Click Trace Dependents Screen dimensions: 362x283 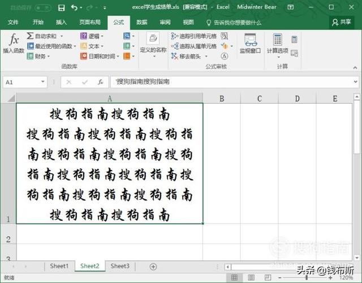(193, 46)
